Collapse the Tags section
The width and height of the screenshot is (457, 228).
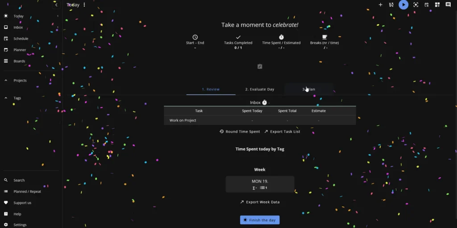click(6, 98)
